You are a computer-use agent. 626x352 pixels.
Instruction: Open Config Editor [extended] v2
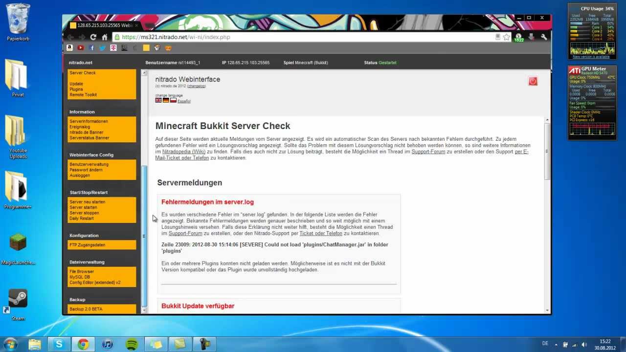(x=95, y=283)
